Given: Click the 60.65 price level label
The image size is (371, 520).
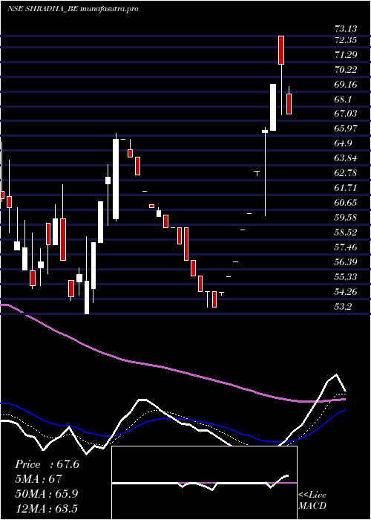Looking at the screenshot, I should pyautogui.click(x=346, y=202).
